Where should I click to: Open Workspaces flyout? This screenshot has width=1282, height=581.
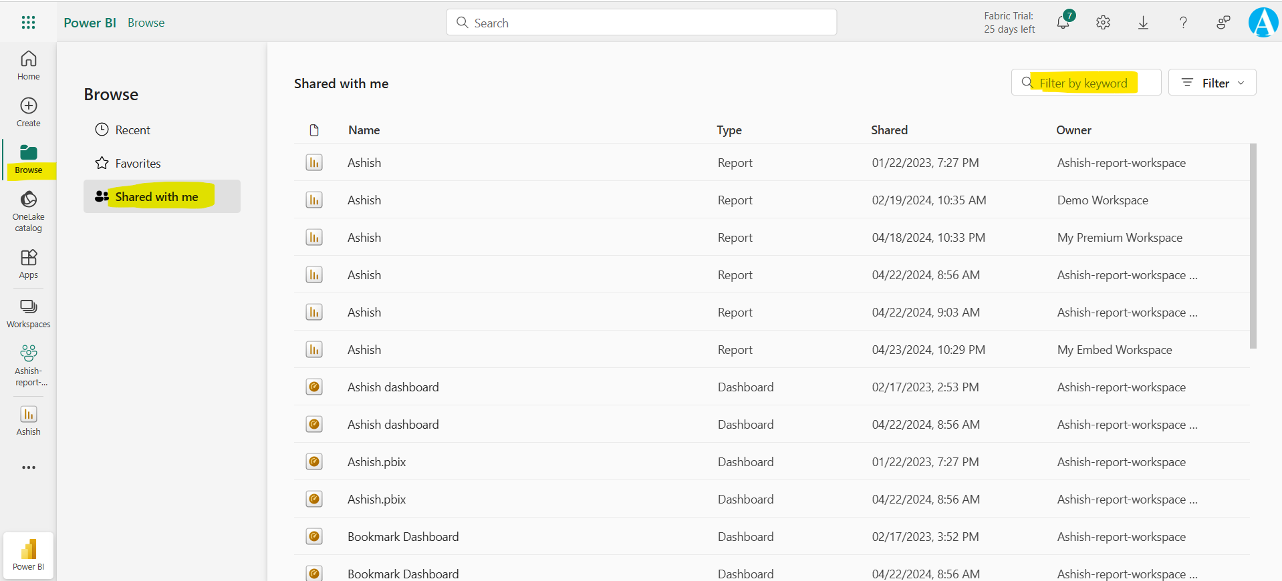click(28, 314)
